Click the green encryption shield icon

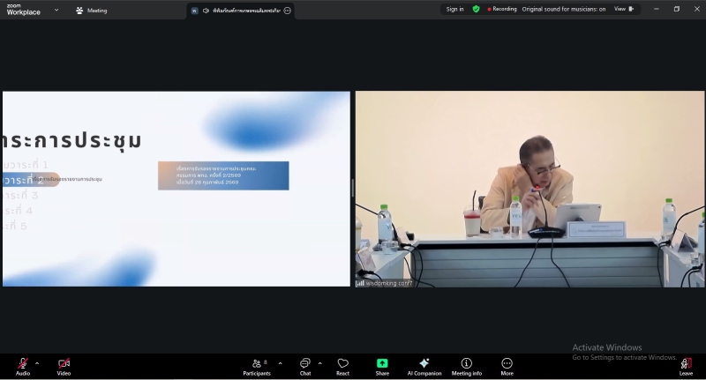point(477,9)
